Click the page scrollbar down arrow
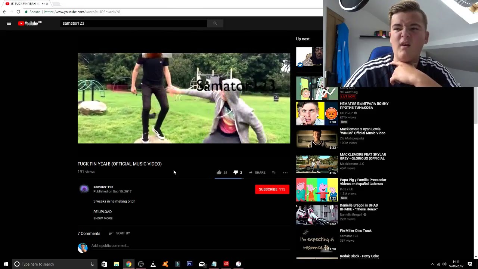 475,257
